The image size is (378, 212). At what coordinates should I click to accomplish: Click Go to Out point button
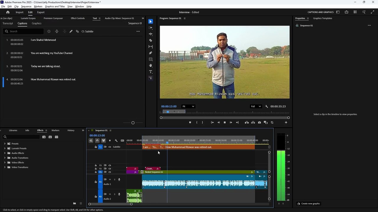coord(237,122)
